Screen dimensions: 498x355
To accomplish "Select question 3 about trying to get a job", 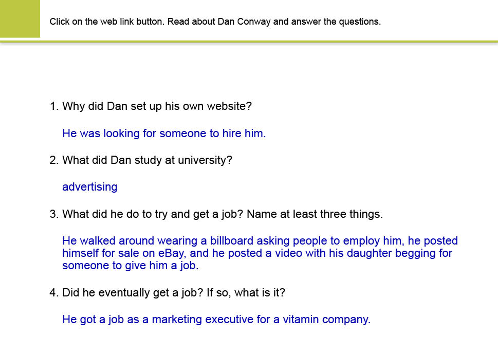I will (x=216, y=214).
